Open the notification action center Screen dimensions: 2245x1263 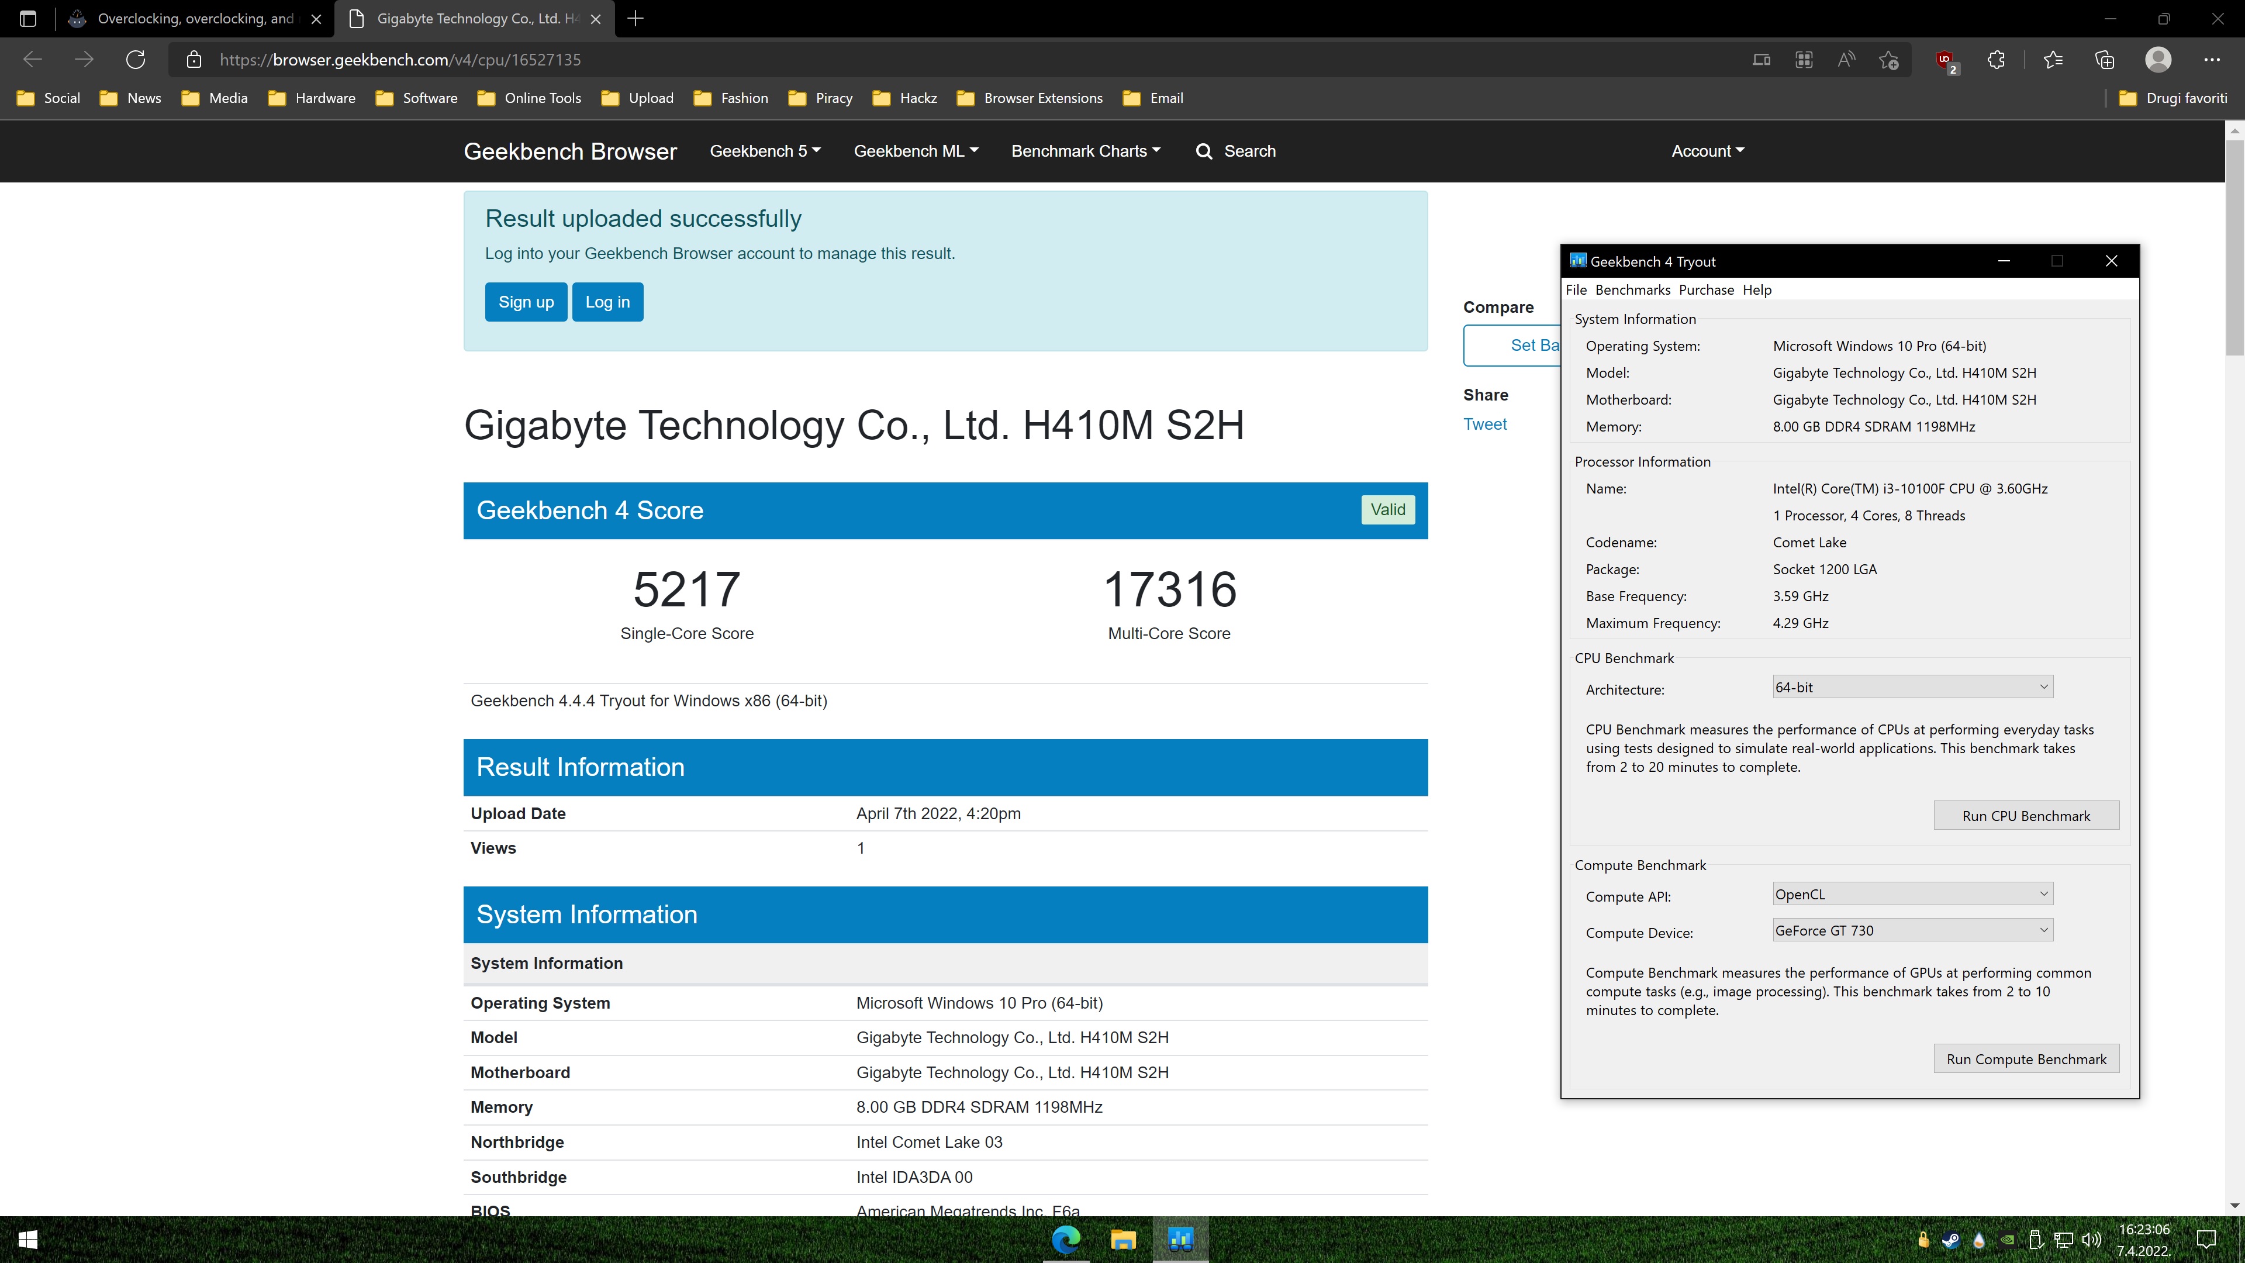pos(2206,1240)
